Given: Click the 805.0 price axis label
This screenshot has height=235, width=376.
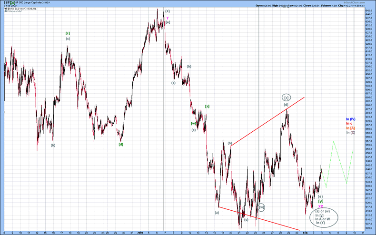Looking at the screenshot, I should pyautogui.click(x=369, y=228).
